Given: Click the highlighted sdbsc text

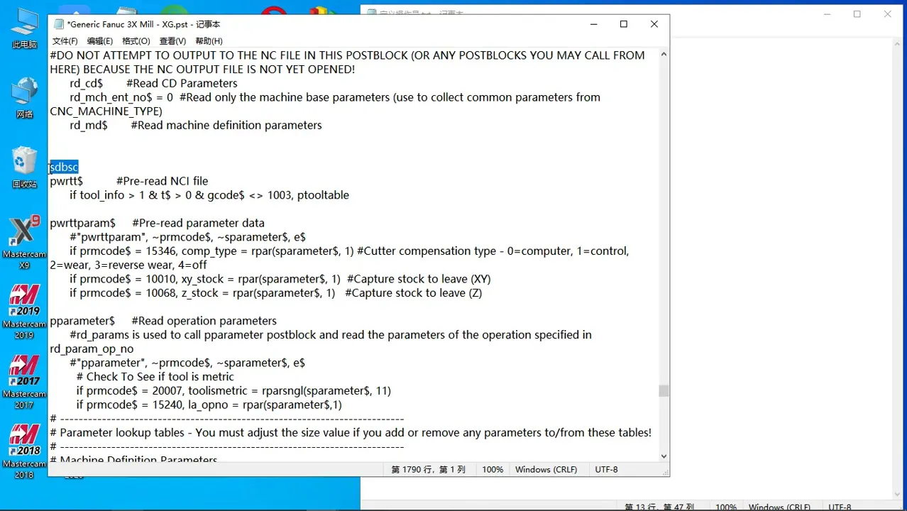Looking at the screenshot, I should coord(65,167).
